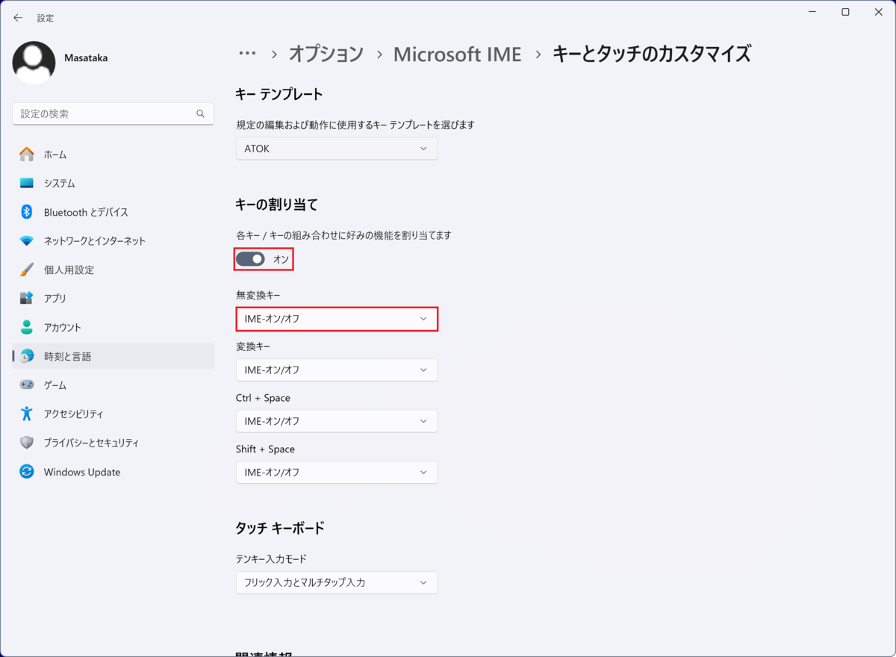Image resolution: width=896 pixels, height=657 pixels.
Task: Click the 時刻と言語 clock globe icon
Action: point(27,356)
